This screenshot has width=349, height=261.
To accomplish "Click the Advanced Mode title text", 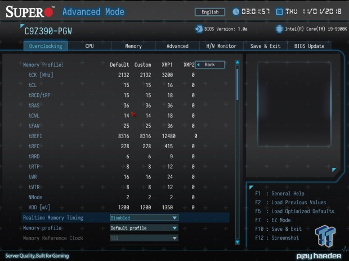I will point(93,12).
